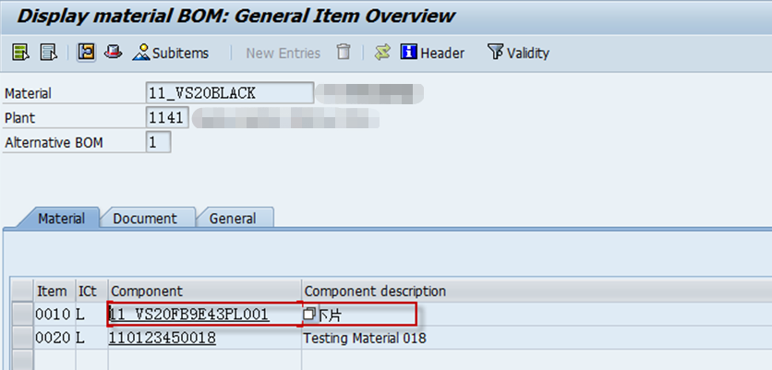Switch to the Document tab
Viewport: 772px width, 370px height.
tap(144, 219)
